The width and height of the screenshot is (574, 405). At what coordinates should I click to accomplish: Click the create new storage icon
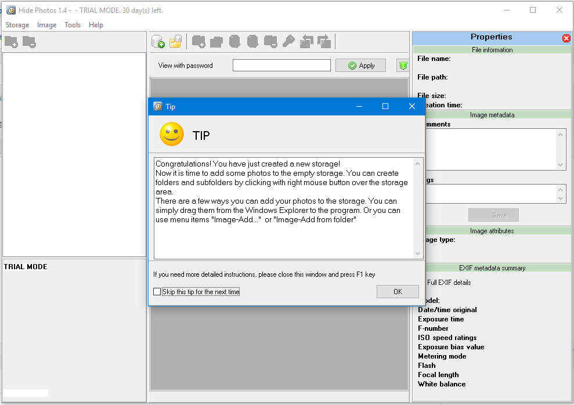pos(158,42)
